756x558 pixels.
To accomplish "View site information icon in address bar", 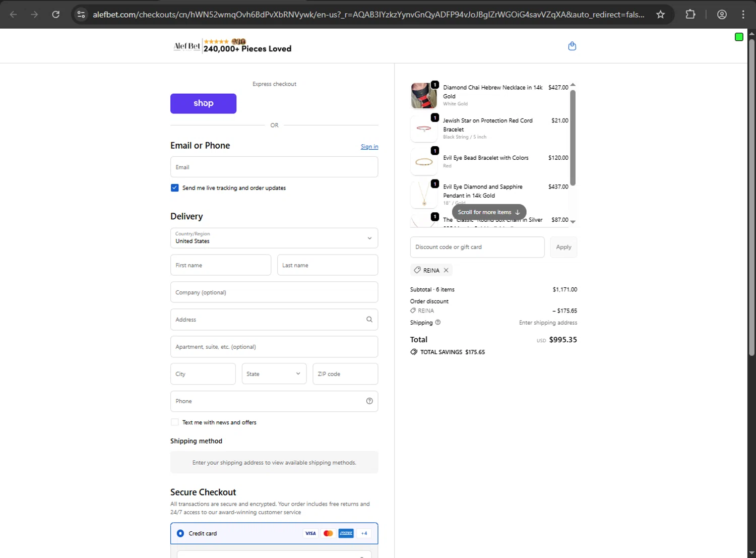I will click(81, 14).
